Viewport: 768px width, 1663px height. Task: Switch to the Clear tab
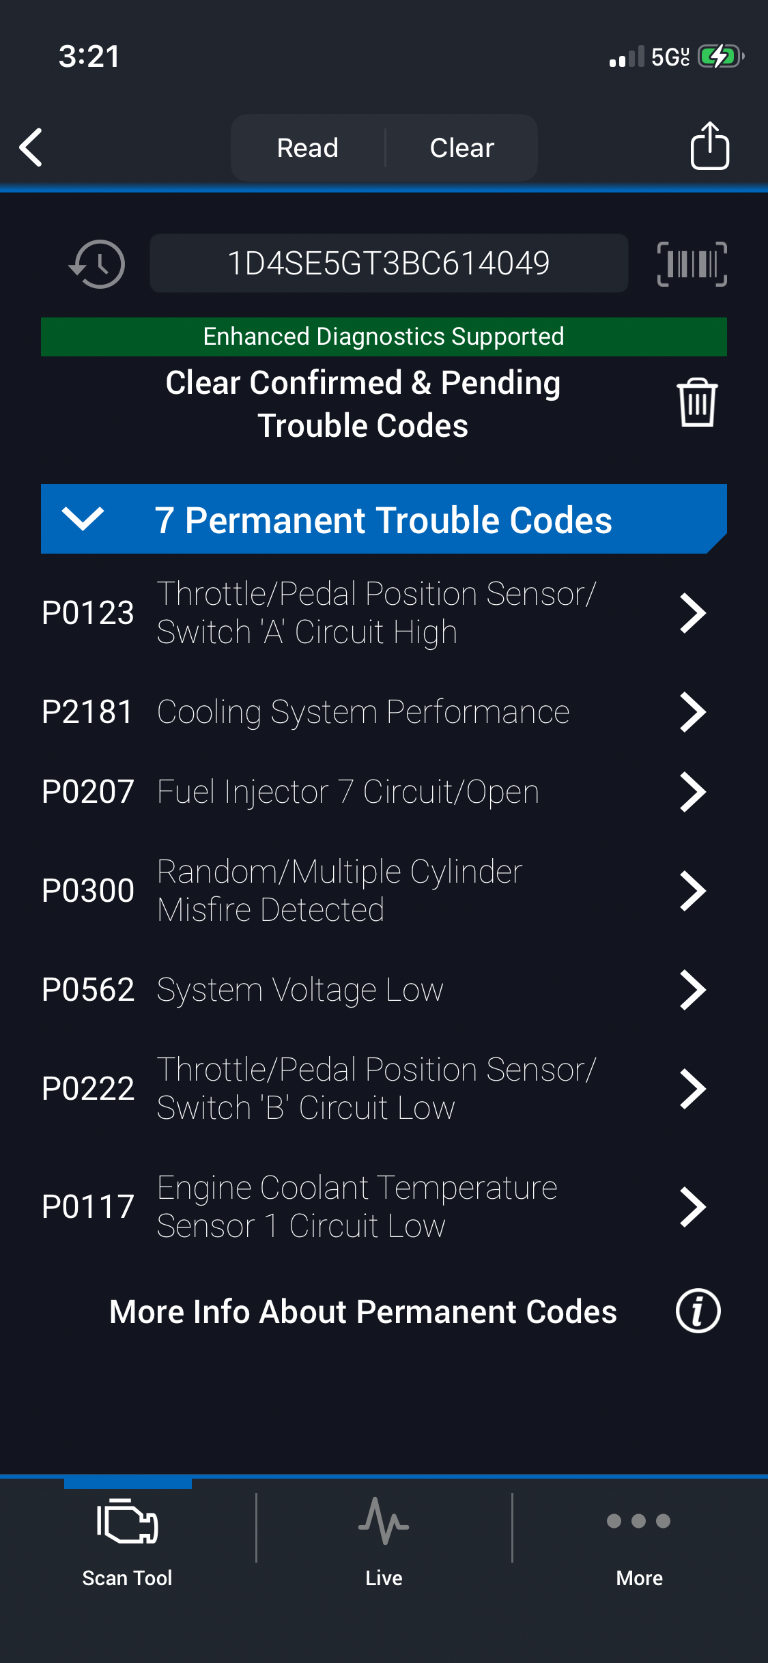[462, 147]
